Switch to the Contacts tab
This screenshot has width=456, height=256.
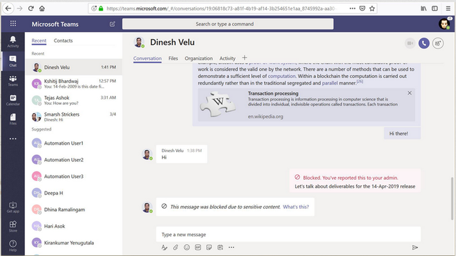[63, 40]
